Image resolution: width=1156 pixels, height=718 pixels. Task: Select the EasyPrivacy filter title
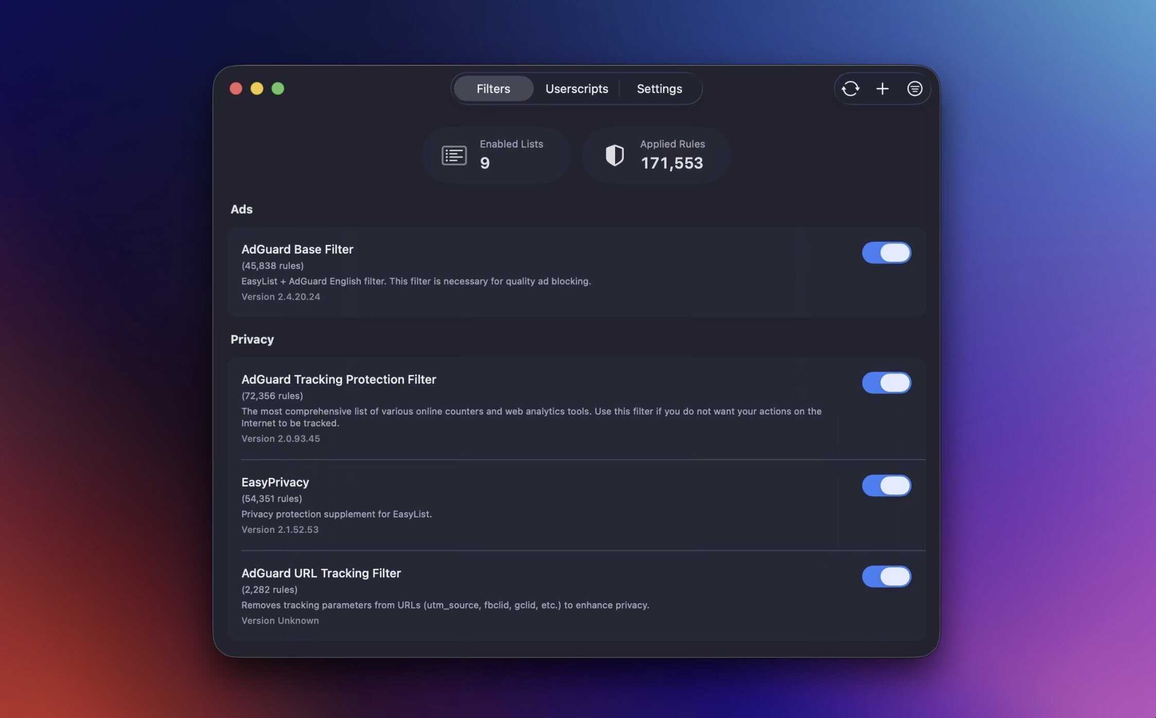[275, 482]
